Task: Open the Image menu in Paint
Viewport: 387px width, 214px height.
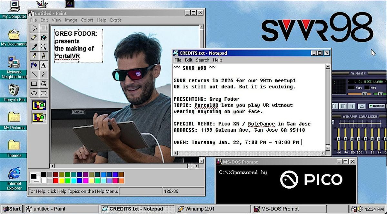Action: point(71,20)
